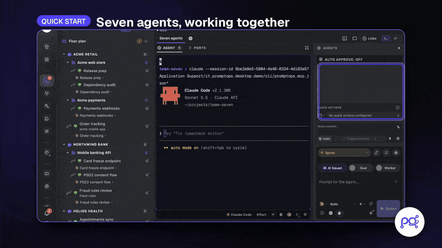This screenshot has height=248, width=442.
Task: Collapse the Acme payments folder
Action: pos(68,100)
